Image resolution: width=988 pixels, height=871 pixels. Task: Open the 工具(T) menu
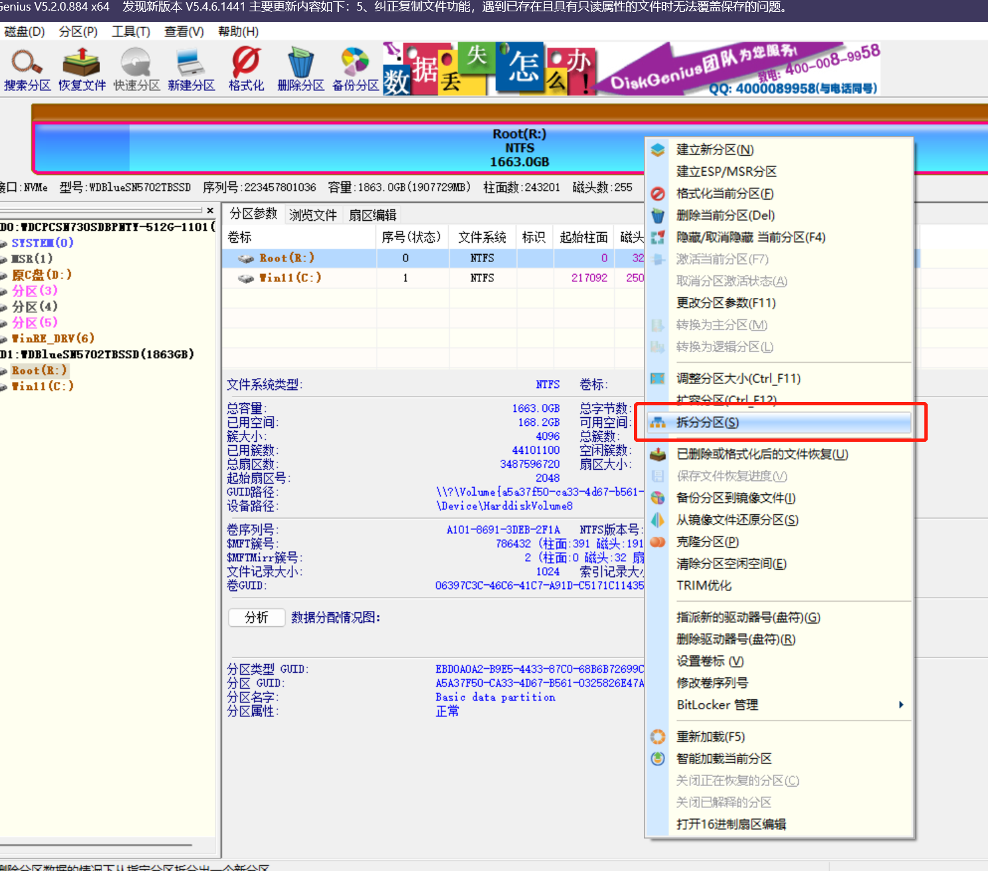(x=131, y=32)
